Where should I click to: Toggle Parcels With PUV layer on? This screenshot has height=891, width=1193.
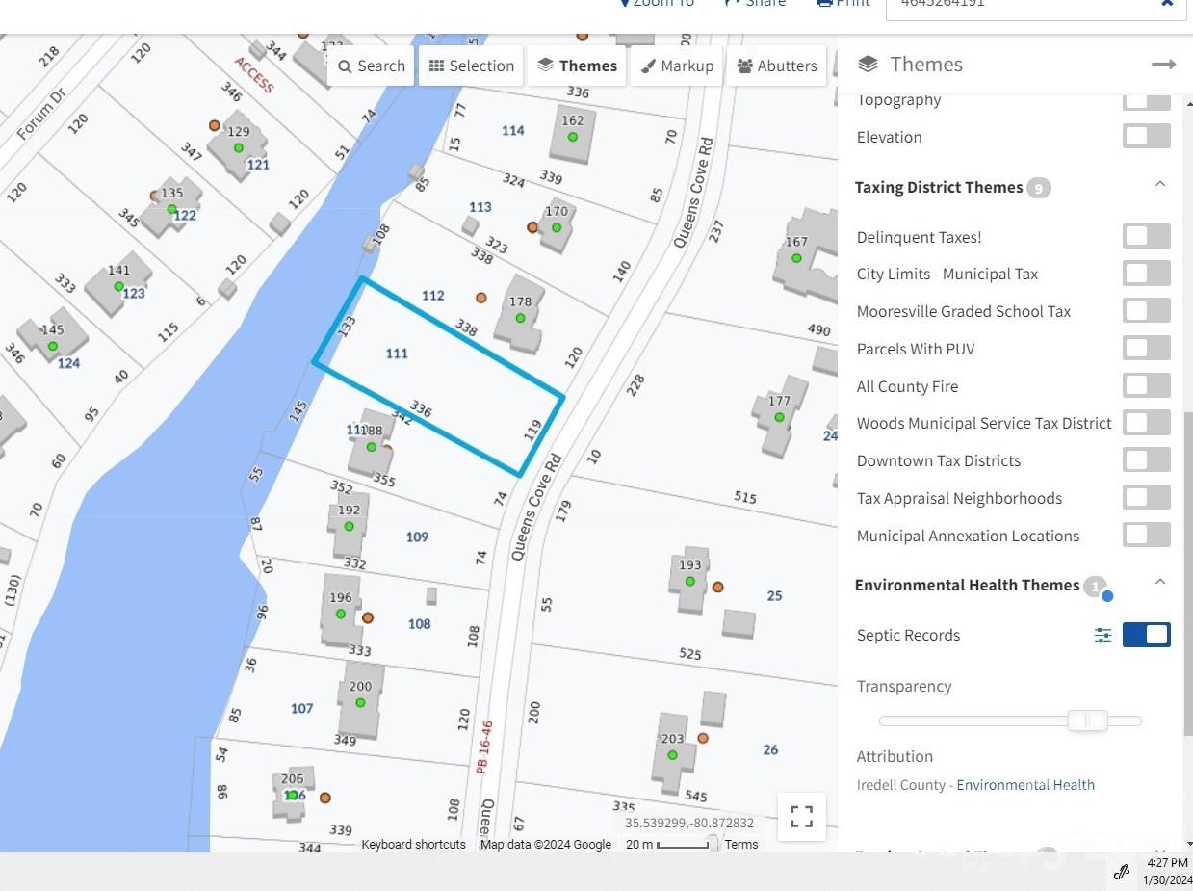pos(1146,349)
